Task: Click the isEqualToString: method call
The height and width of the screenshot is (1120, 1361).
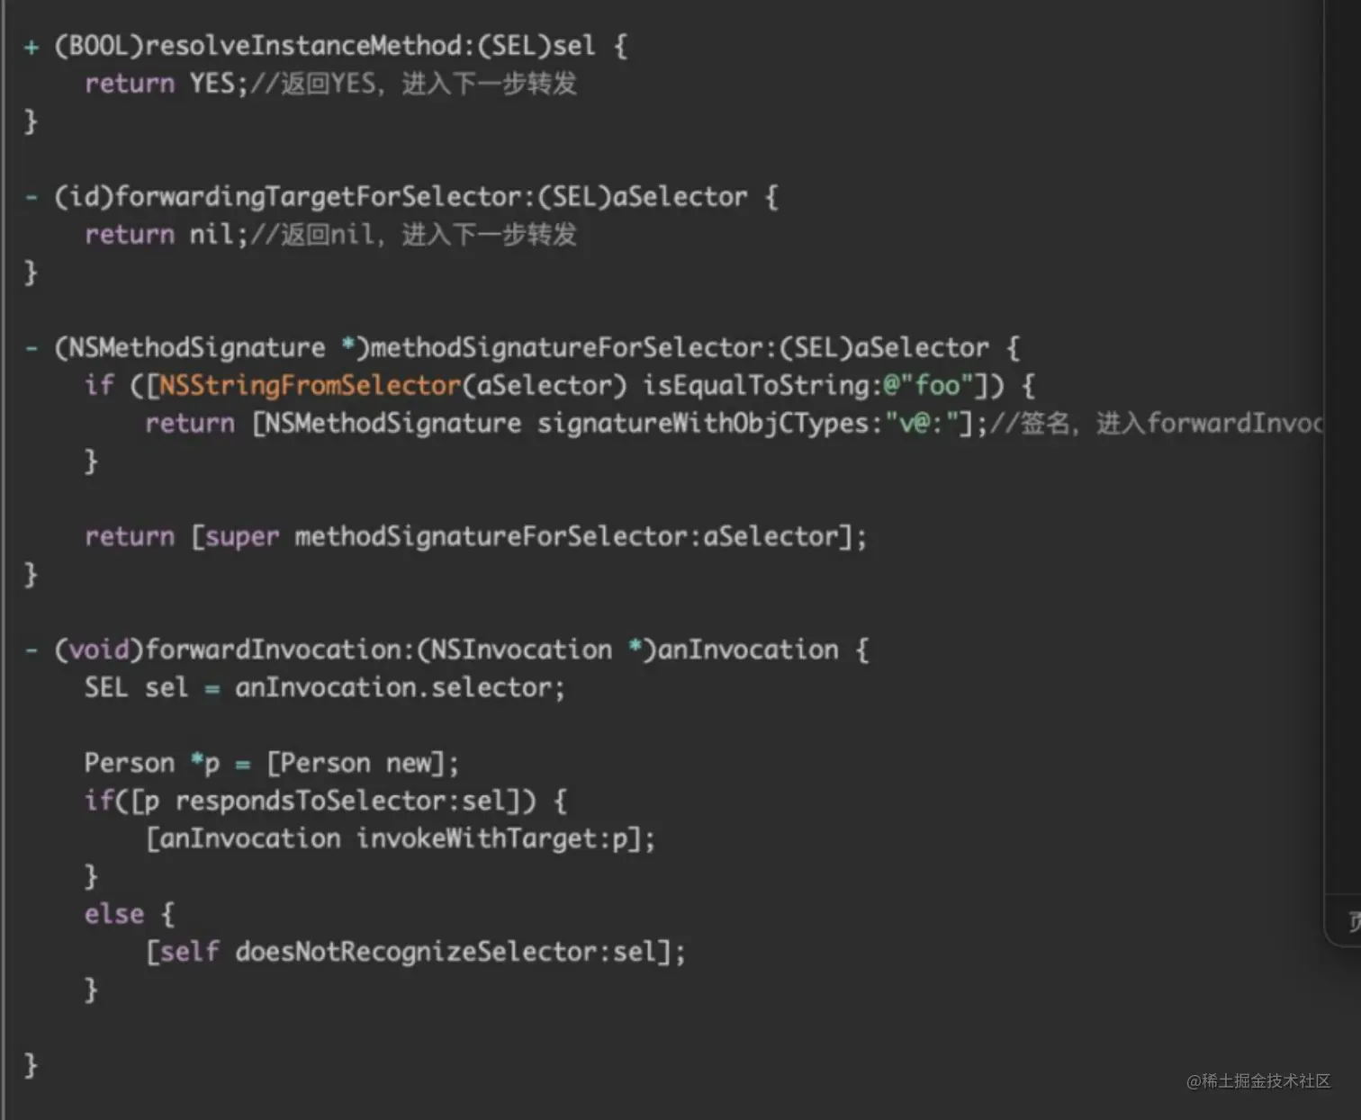Action: (762, 386)
